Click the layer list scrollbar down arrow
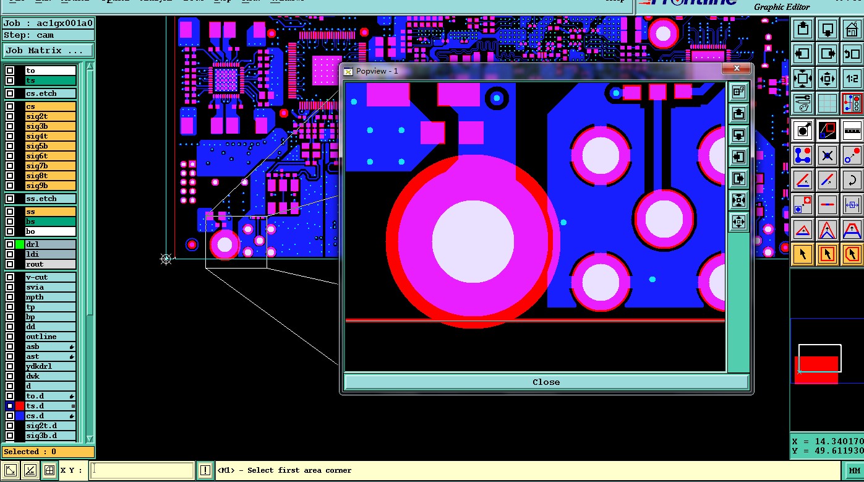Screen dimensions: 864x482 pos(90,439)
